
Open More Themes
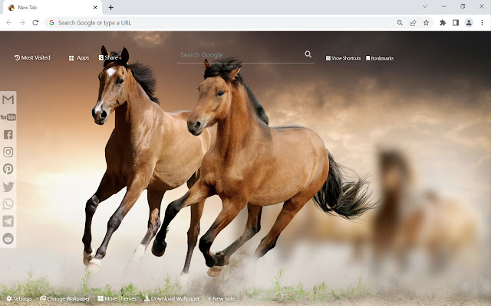(x=117, y=299)
